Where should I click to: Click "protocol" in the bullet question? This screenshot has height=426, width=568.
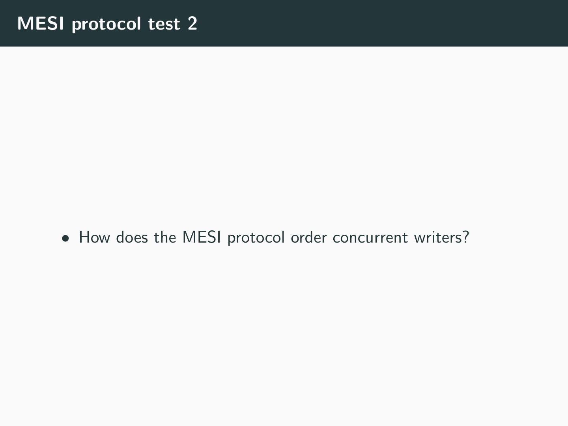[256, 238]
